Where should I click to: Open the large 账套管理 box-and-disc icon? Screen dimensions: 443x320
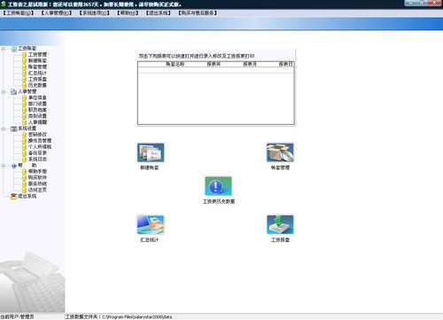tap(280, 152)
